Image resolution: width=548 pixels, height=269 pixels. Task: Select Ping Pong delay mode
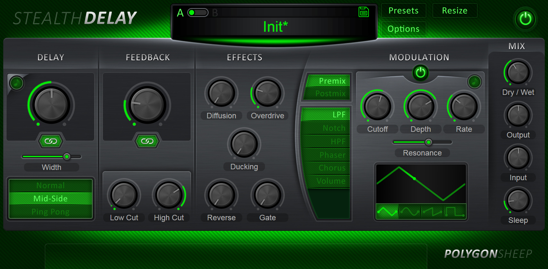tap(51, 212)
